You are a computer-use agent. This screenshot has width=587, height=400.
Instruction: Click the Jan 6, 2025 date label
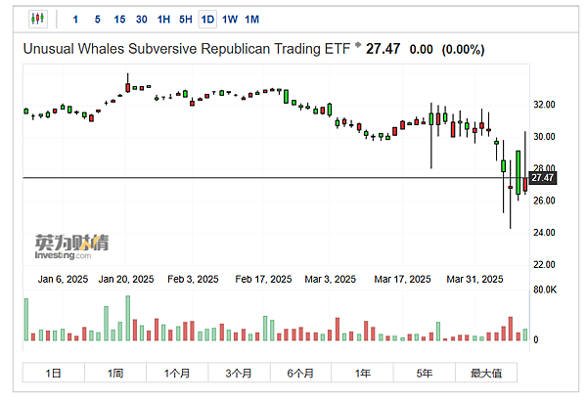pyautogui.click(x=63, y=279)
